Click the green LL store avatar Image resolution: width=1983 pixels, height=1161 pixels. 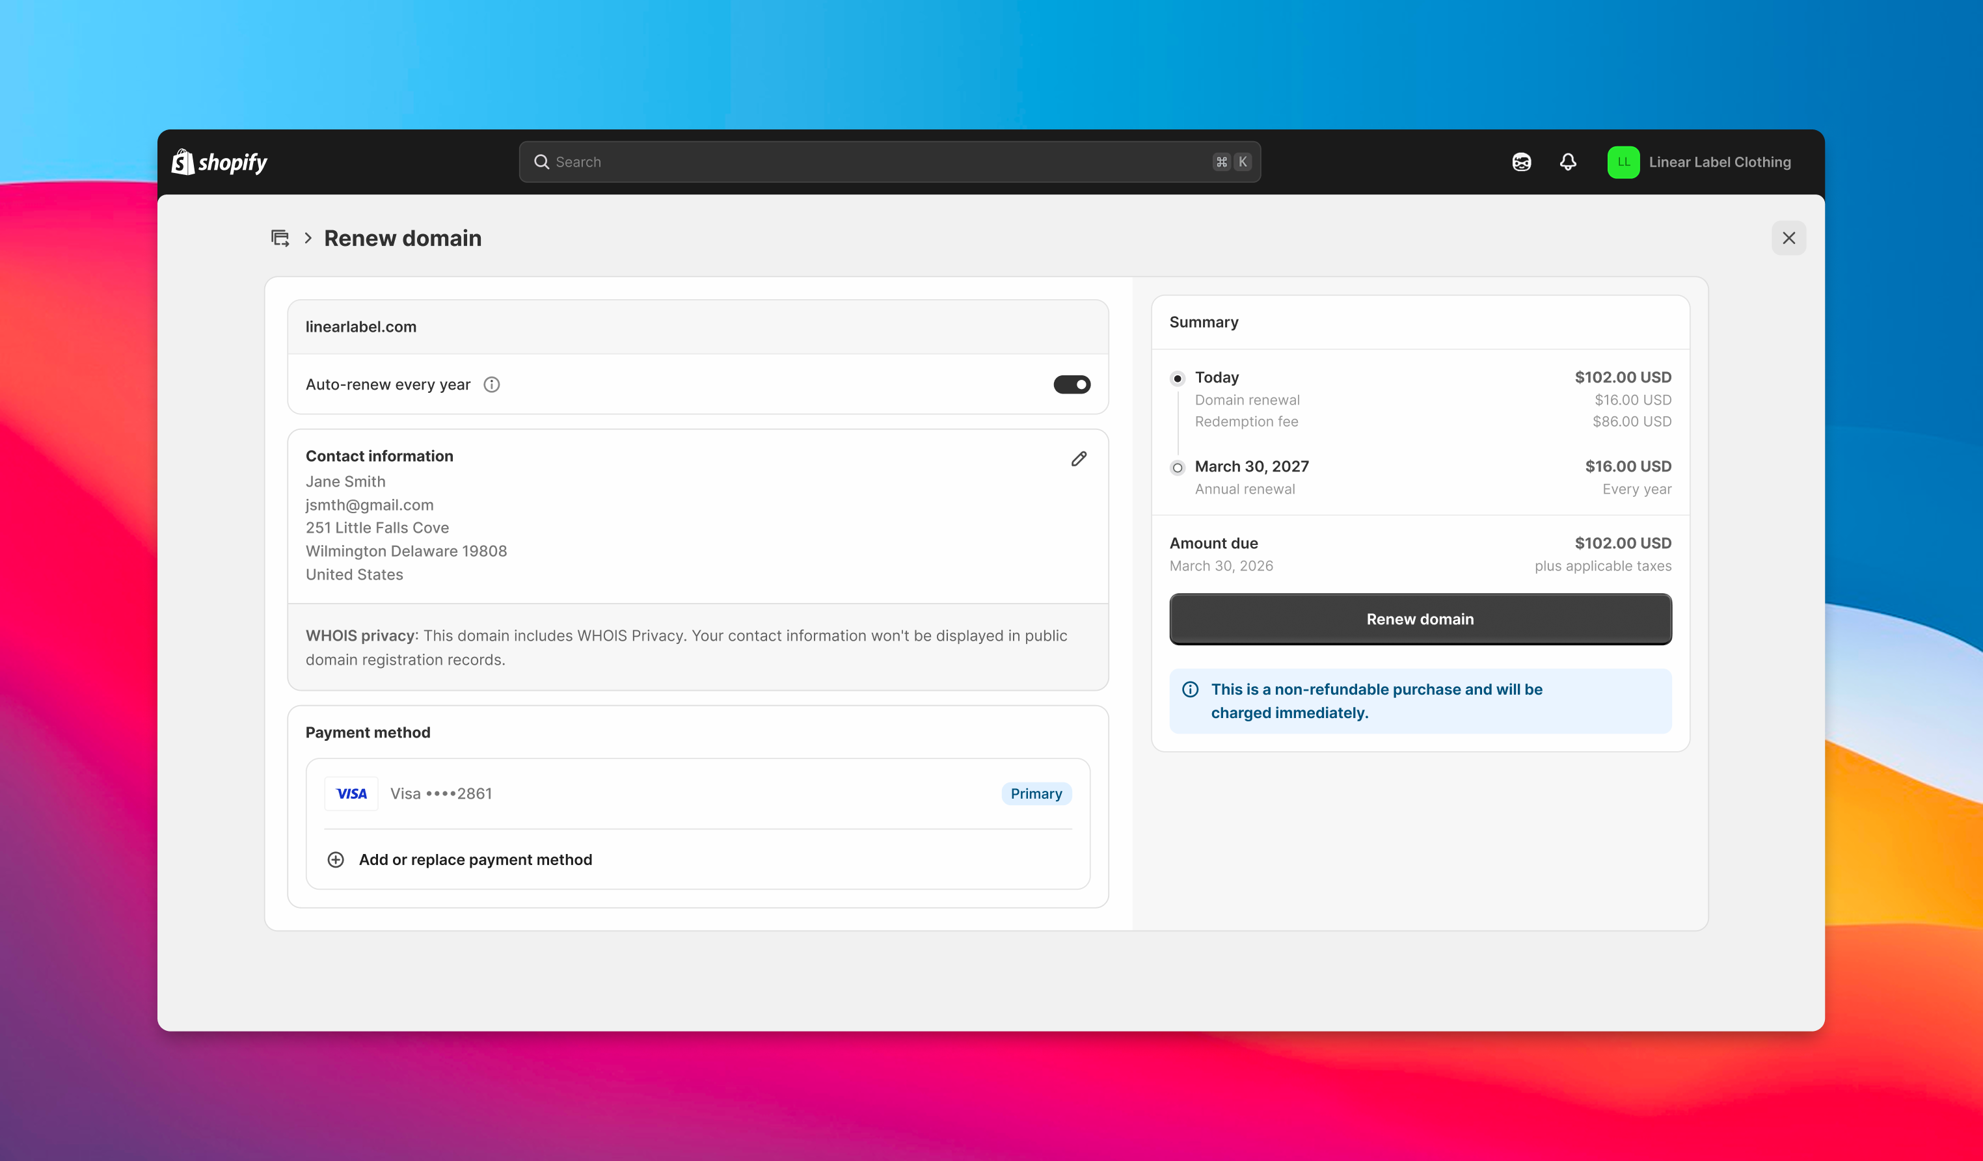tap(1623, 162)
